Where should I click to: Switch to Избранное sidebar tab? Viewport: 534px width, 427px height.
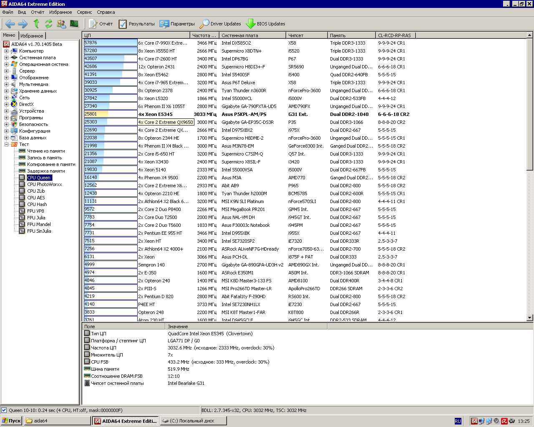click(x=32, y=36)
